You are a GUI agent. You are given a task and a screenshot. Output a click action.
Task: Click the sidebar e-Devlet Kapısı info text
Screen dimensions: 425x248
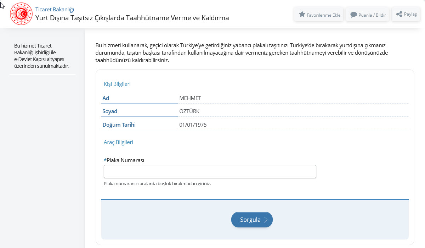coord(42,56)
